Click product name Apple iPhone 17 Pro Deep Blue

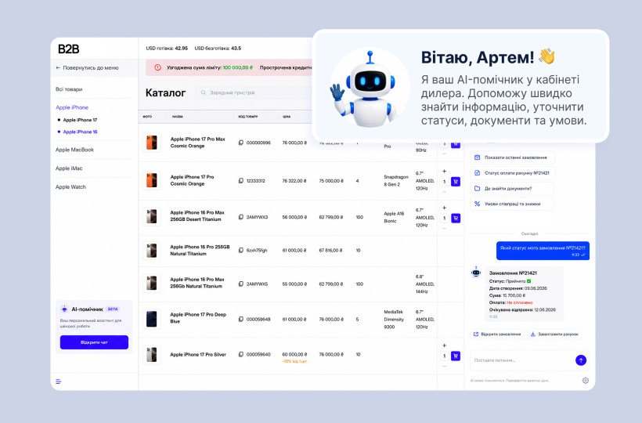click(198, 318)
